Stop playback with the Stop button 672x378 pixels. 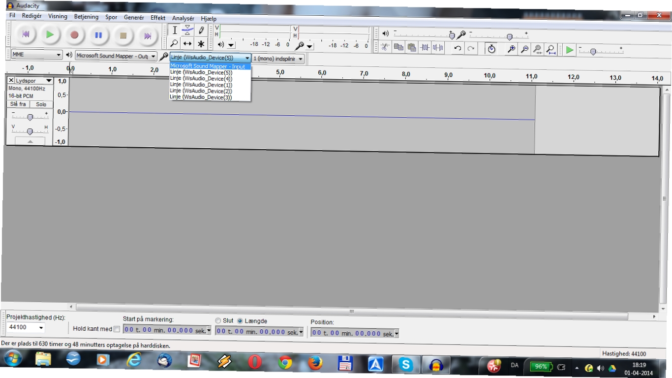pos(123,35)
